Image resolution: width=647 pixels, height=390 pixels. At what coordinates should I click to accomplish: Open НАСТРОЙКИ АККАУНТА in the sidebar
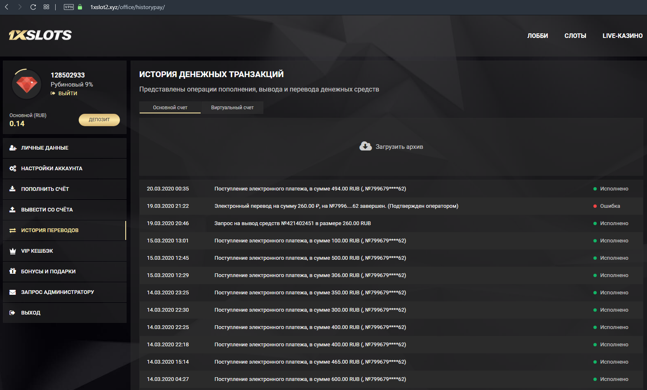tap(64, 169)
